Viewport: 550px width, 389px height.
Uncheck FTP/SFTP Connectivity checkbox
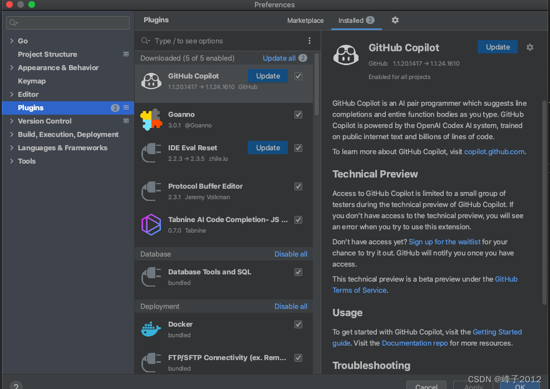point(298,358)
